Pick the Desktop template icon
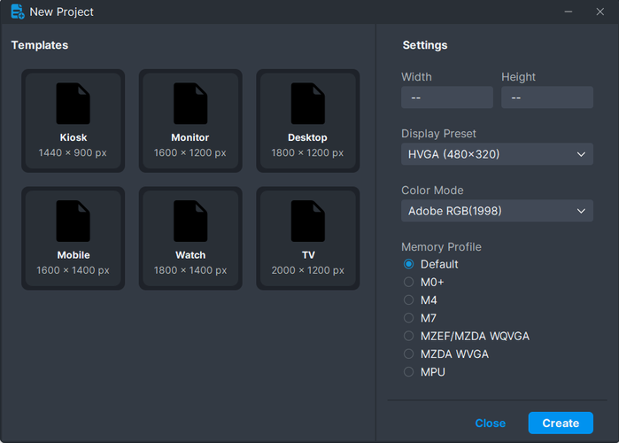Viewport: 619px width, 443px height. (x=307, y=105)
